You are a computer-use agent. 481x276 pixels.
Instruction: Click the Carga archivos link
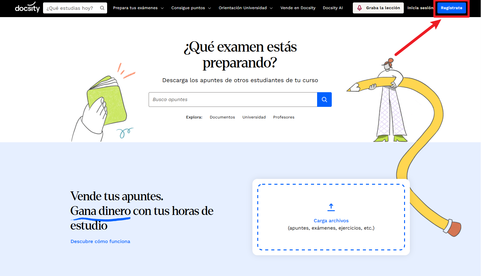point(331,221)
